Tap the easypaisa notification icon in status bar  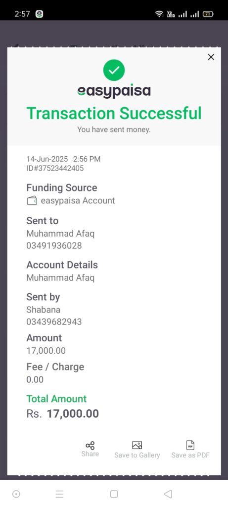39,14
